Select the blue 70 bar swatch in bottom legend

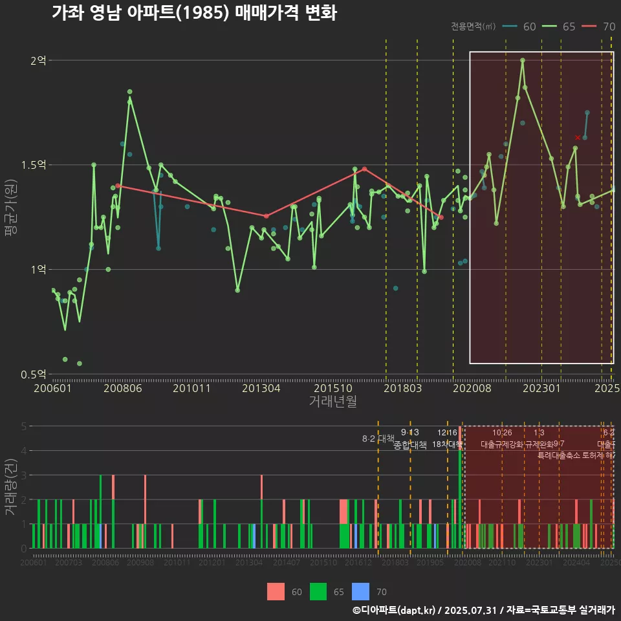pos(360,592)
